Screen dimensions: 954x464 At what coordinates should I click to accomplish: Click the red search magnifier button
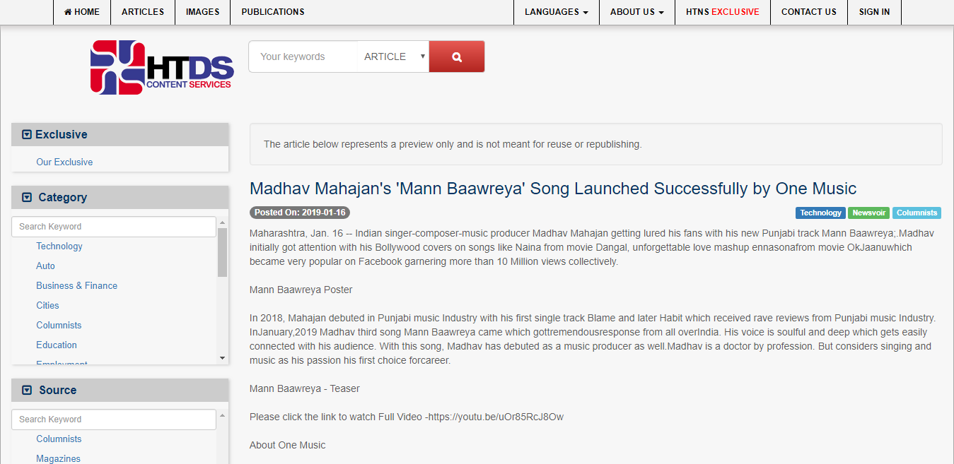[x=457, y=56]
